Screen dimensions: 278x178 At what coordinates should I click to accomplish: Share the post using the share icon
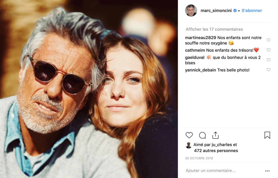216,135
